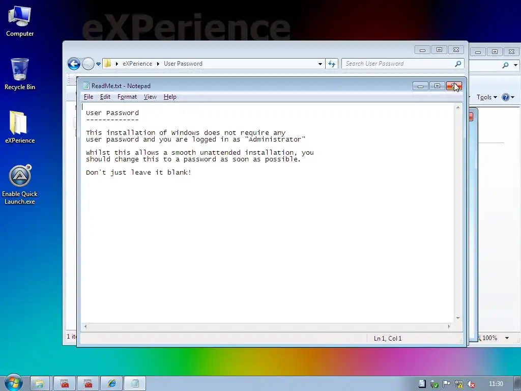
Task: Click Notepad horizontal scrollbar left arrow
Action: click(85, 326)
